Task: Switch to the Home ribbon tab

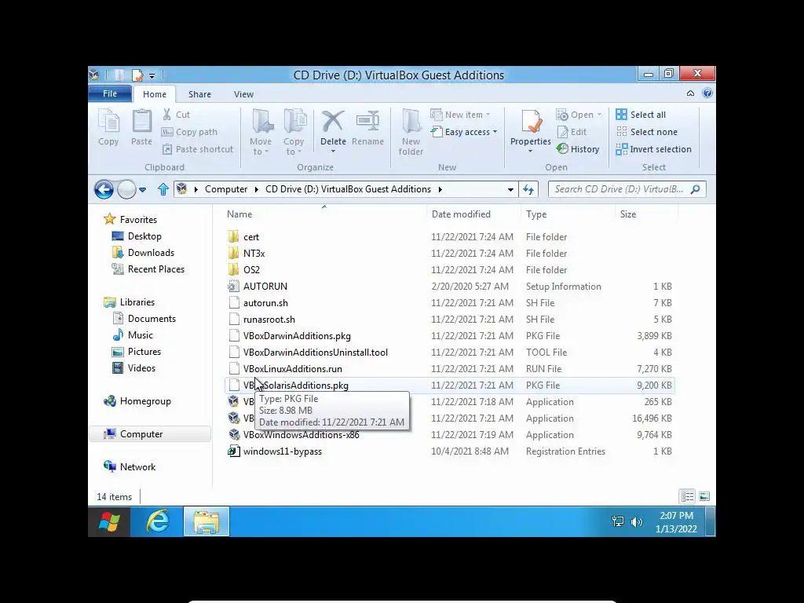Action: (x=155, y=94)
